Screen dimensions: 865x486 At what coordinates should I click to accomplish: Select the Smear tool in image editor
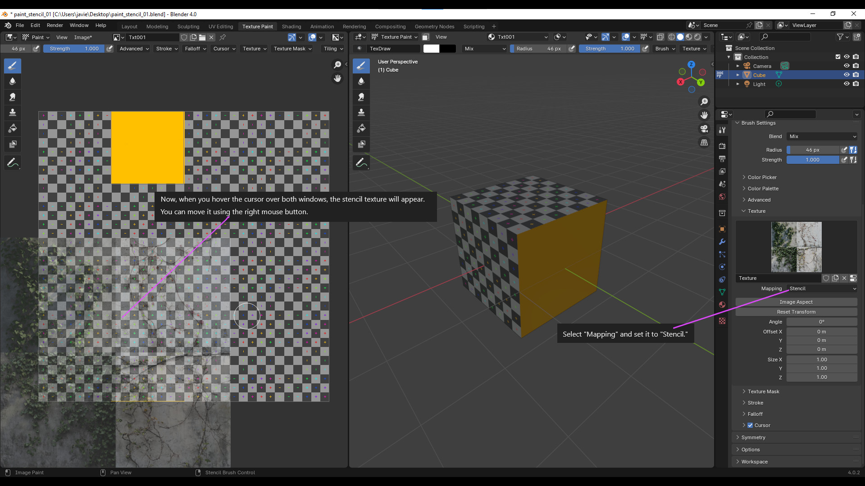(13, 97)
